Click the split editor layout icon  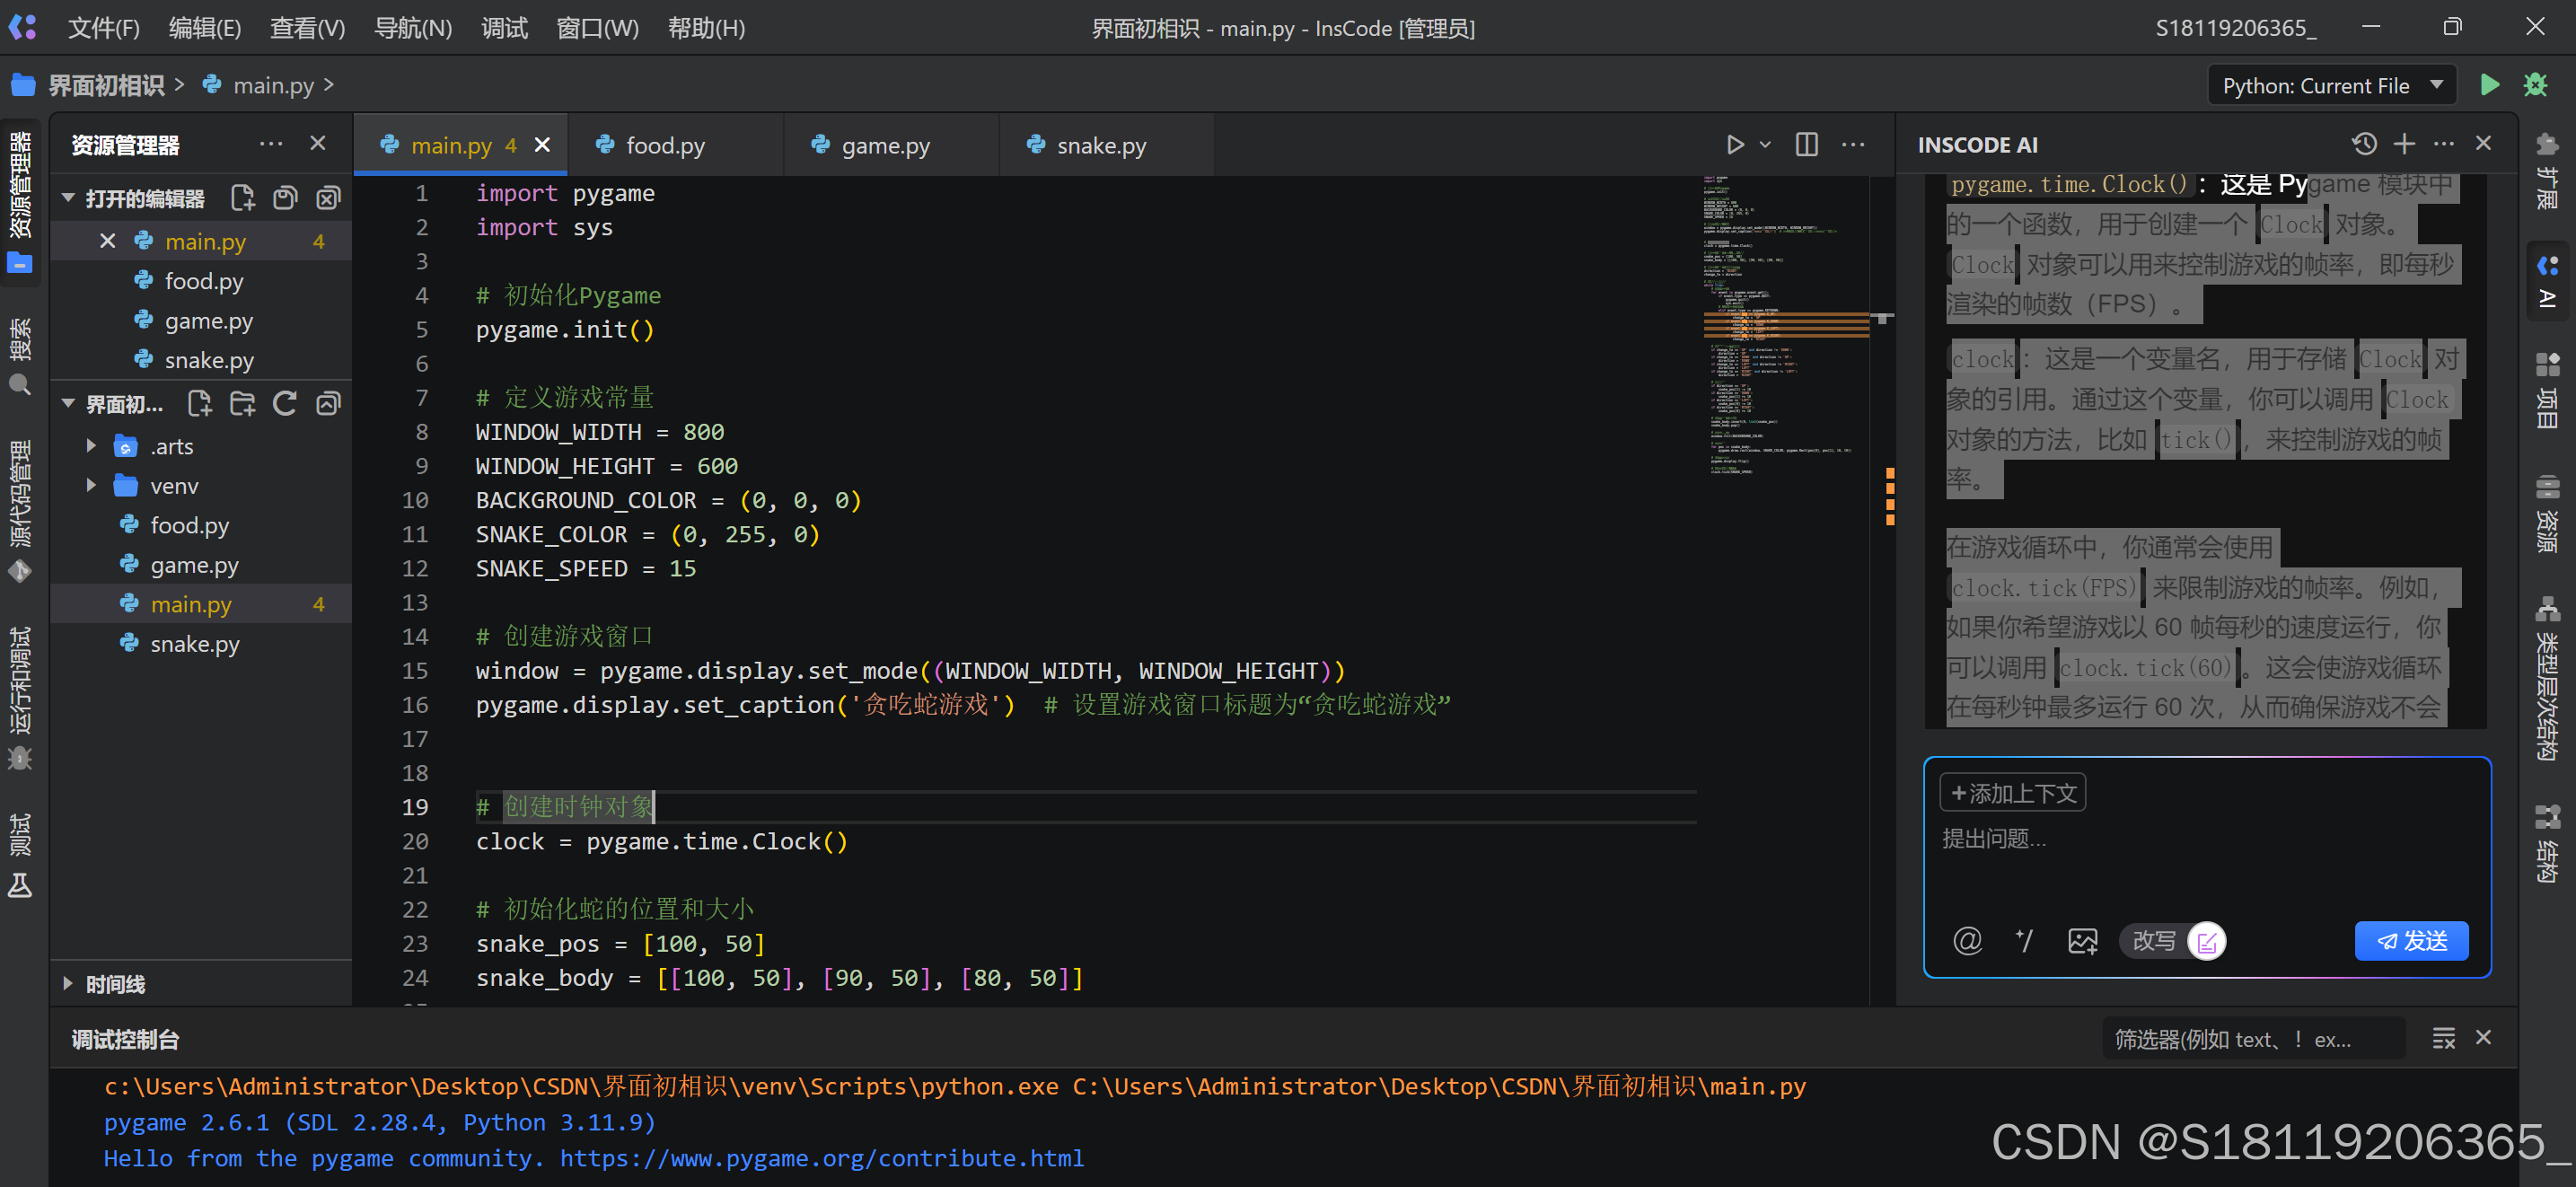point(1806,144)
